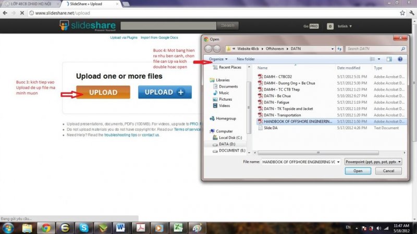Image resolution: width=417 pixels, height=234 pixels.
Task: Click the search magnifier in Open dialog
Action: point(403,48)
